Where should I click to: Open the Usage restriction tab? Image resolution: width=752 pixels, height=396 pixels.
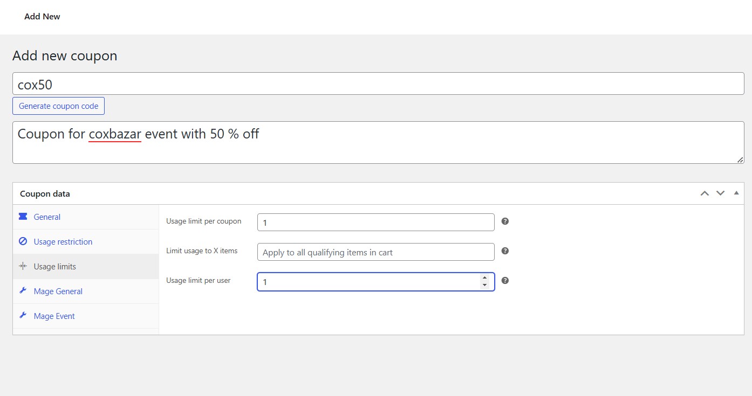click(x=86, y=242)
